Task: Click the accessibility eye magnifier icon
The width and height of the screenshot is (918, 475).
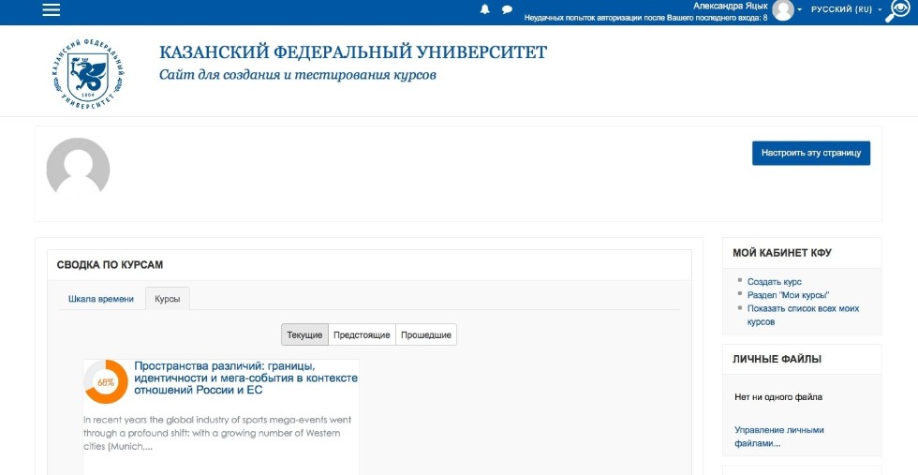Action: 899,10
